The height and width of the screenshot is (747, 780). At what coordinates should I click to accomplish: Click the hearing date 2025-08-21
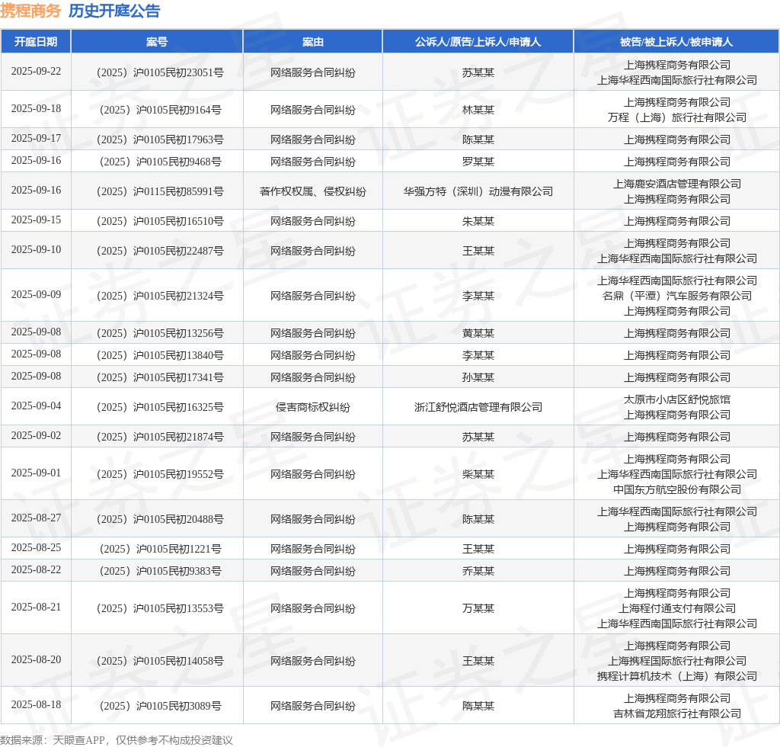(x=36, y=607)
